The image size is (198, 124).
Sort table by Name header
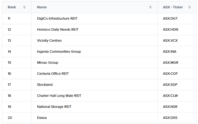point(42,7)
